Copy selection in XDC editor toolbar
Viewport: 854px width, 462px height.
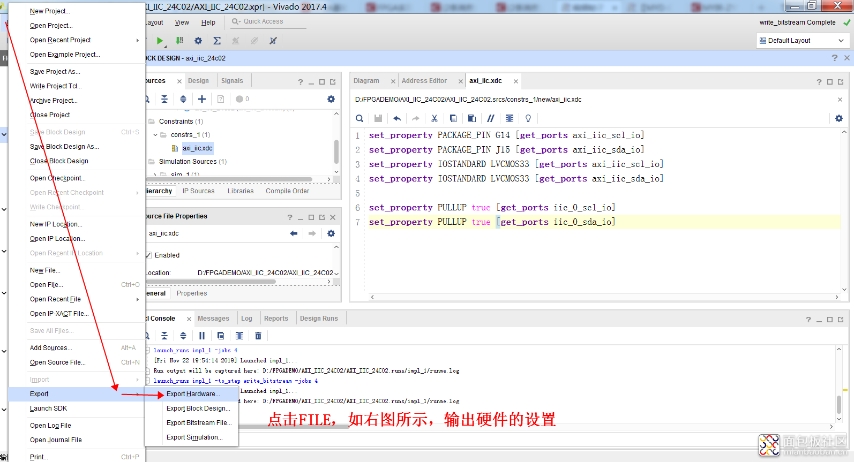(453, 118)
